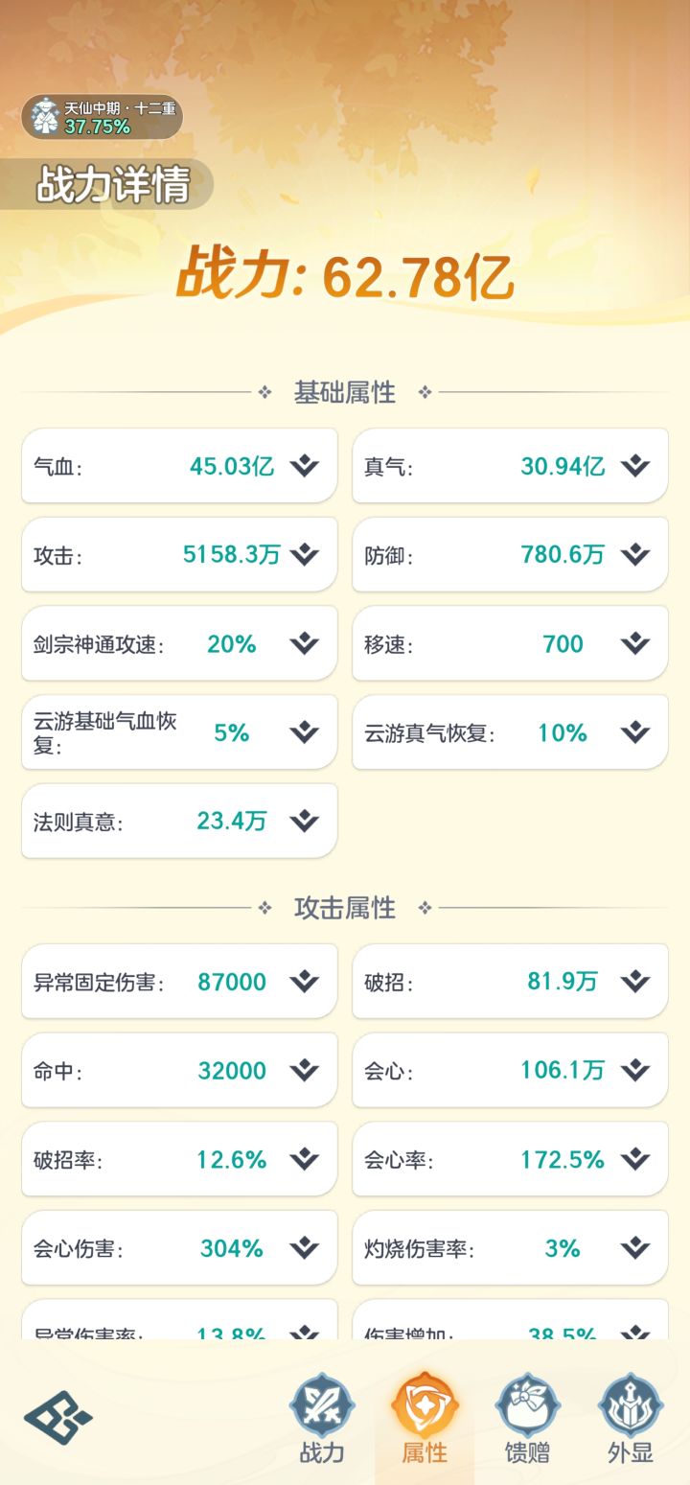Tap the 战力详情 header label
The width and height of the screenshot is (690, 1485).
coord(112,184)
